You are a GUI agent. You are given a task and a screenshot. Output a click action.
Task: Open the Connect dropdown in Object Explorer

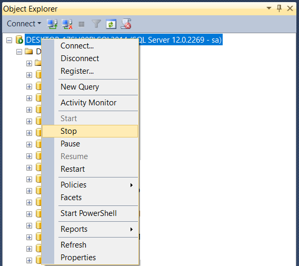[24, 24]
